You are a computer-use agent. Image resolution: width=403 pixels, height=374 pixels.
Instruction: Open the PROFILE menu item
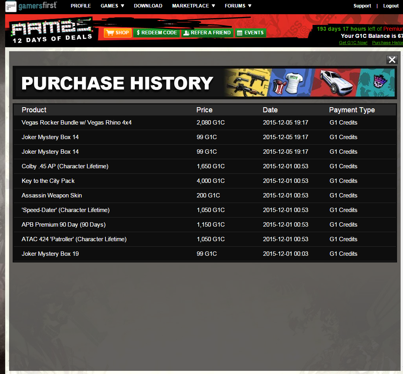(x=81, y=6)
